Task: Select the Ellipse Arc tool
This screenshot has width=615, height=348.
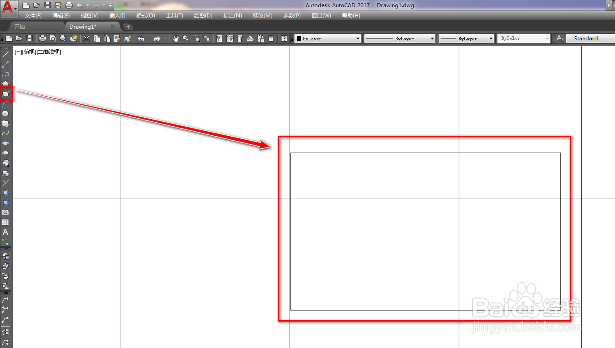Action: (5, 153)
